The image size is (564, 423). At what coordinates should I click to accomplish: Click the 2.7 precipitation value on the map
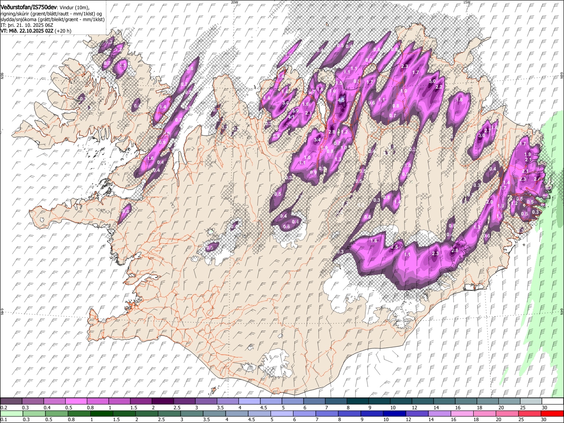click(x=487, y=131)
